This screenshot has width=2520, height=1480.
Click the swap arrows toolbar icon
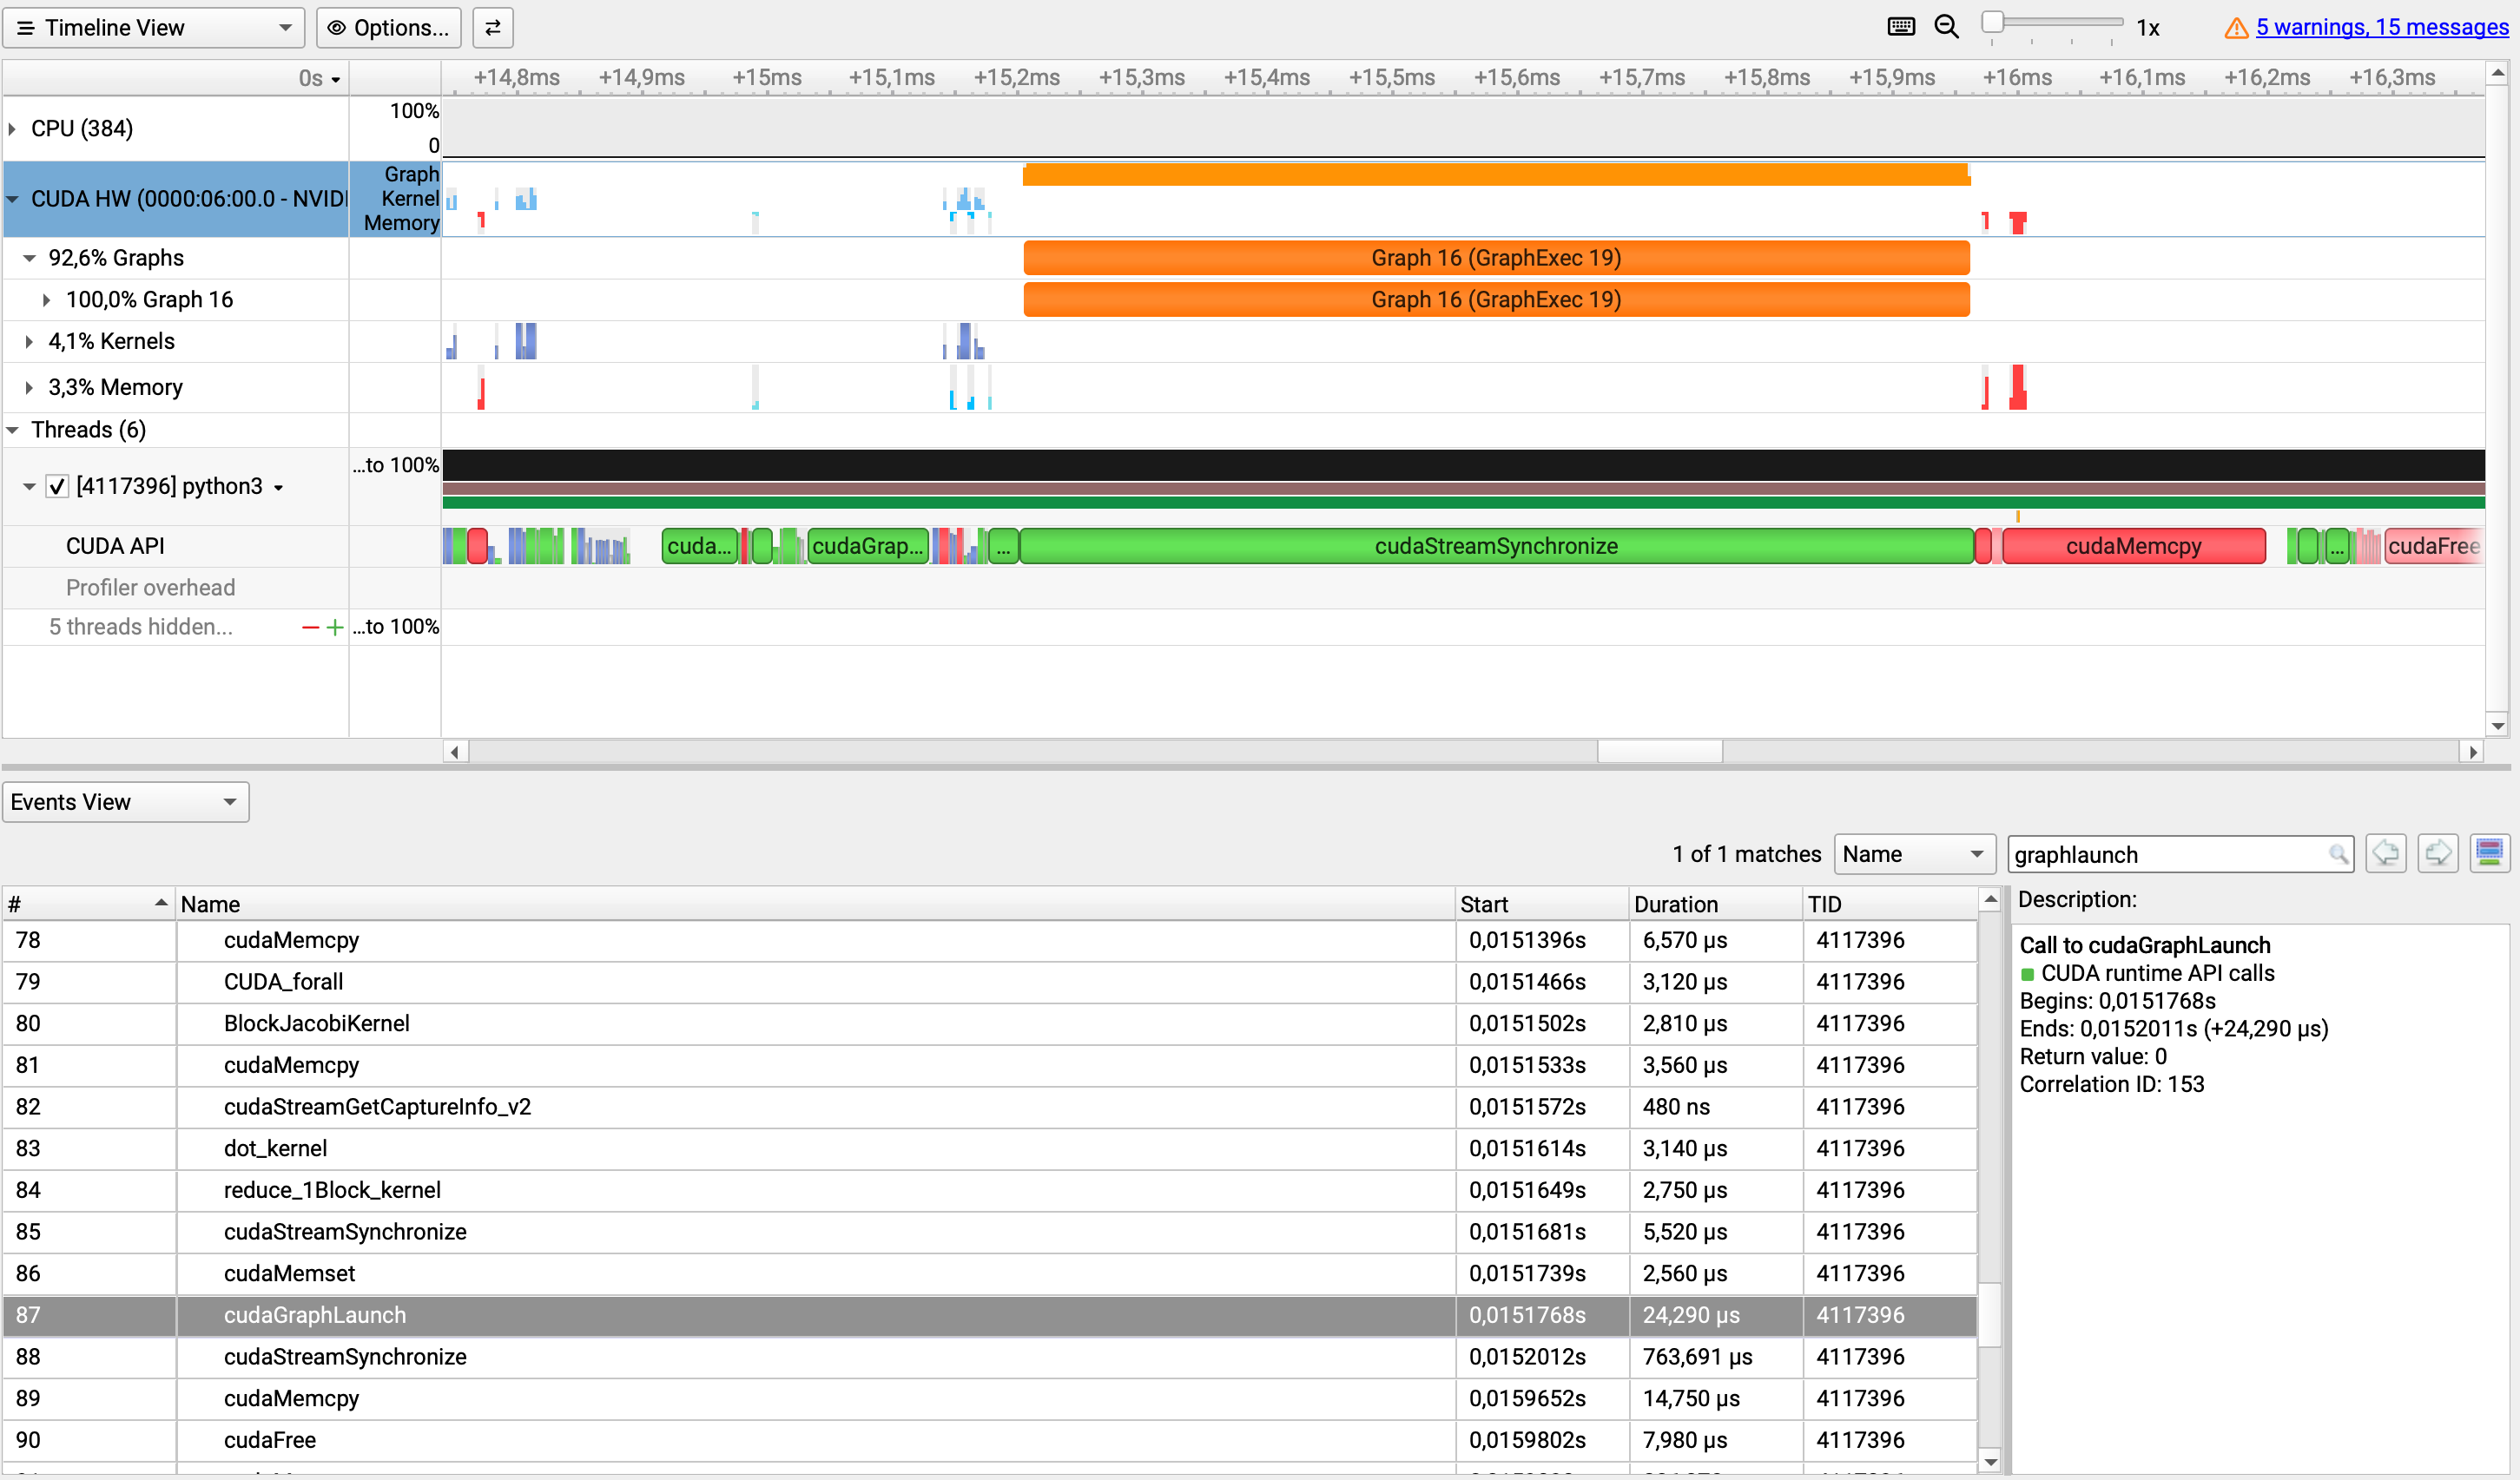(x=493, y=27)
